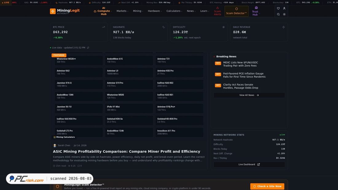Select the AvalonMiner A15 card

(129, 60)
